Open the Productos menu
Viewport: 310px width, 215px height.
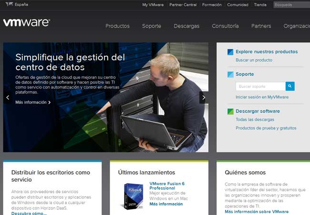(117, 26)
